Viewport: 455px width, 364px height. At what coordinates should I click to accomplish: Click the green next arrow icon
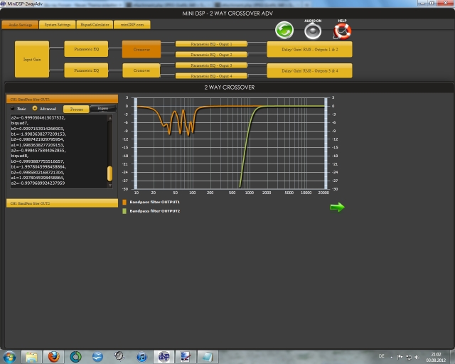pyautogui.click(x=337, y=207)
